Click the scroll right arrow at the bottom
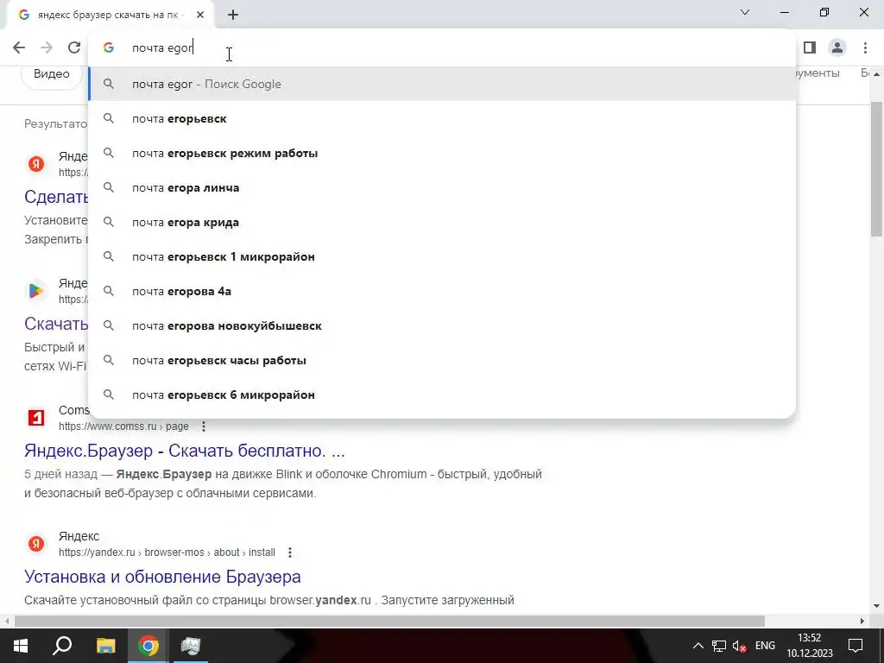Viewport: 884px width, 663px height. (862, 622)
